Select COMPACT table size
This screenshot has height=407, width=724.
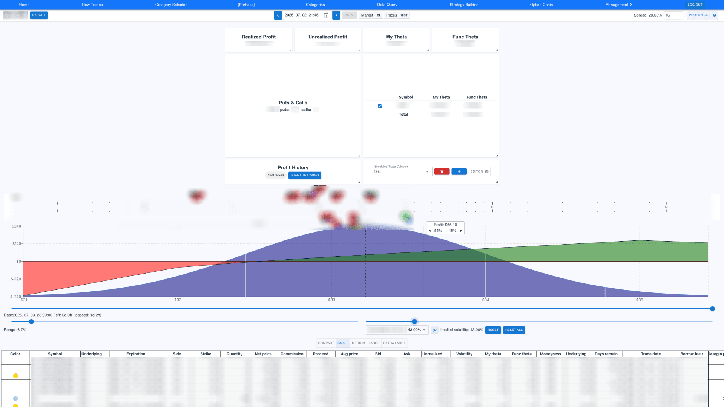click(326, 343)
